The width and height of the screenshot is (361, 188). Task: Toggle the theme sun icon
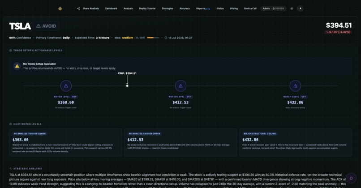292,9
